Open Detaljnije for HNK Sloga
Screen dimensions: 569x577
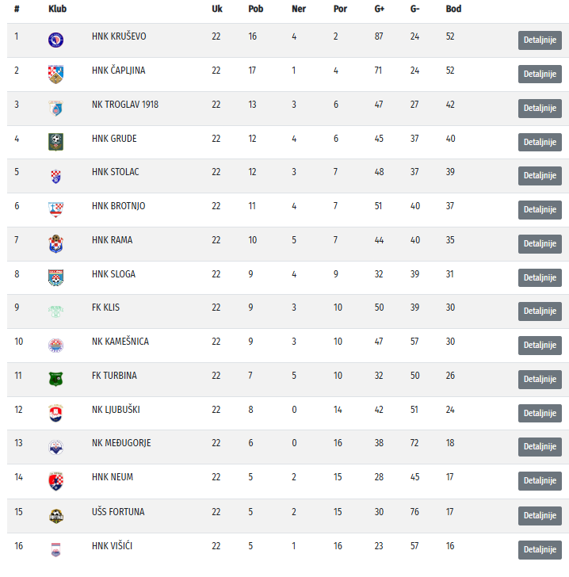[x=540, y=277]
